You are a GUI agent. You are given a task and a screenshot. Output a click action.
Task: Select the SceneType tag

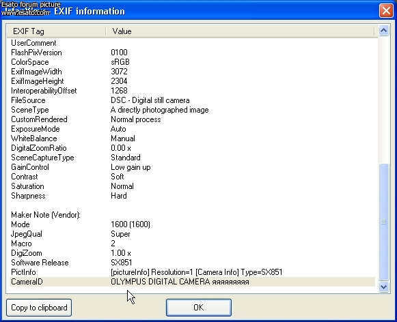(30, 110)
